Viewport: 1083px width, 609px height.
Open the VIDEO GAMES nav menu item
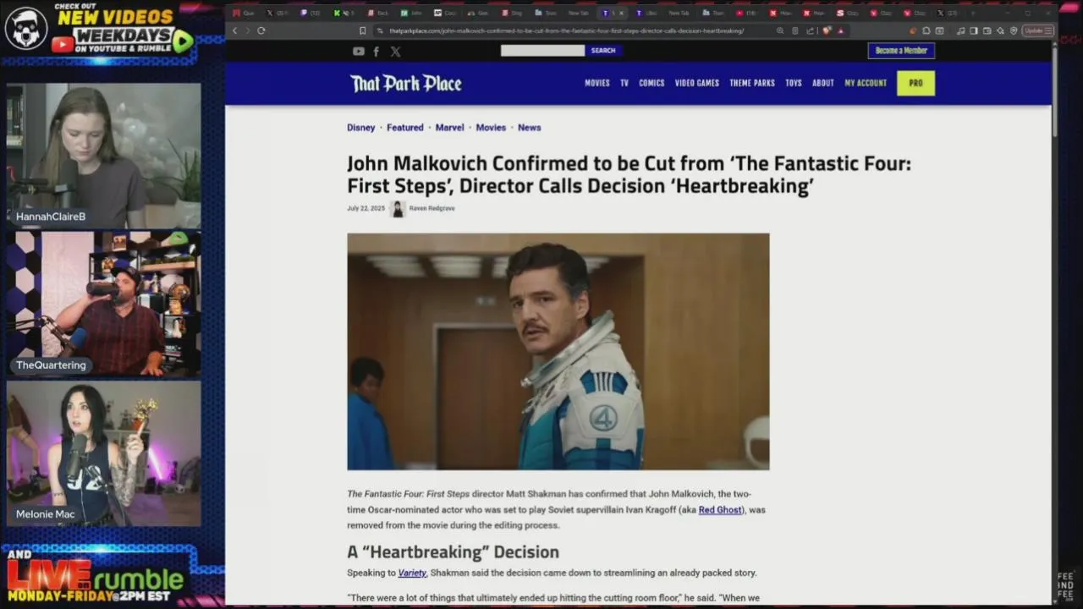pos(697,83)
